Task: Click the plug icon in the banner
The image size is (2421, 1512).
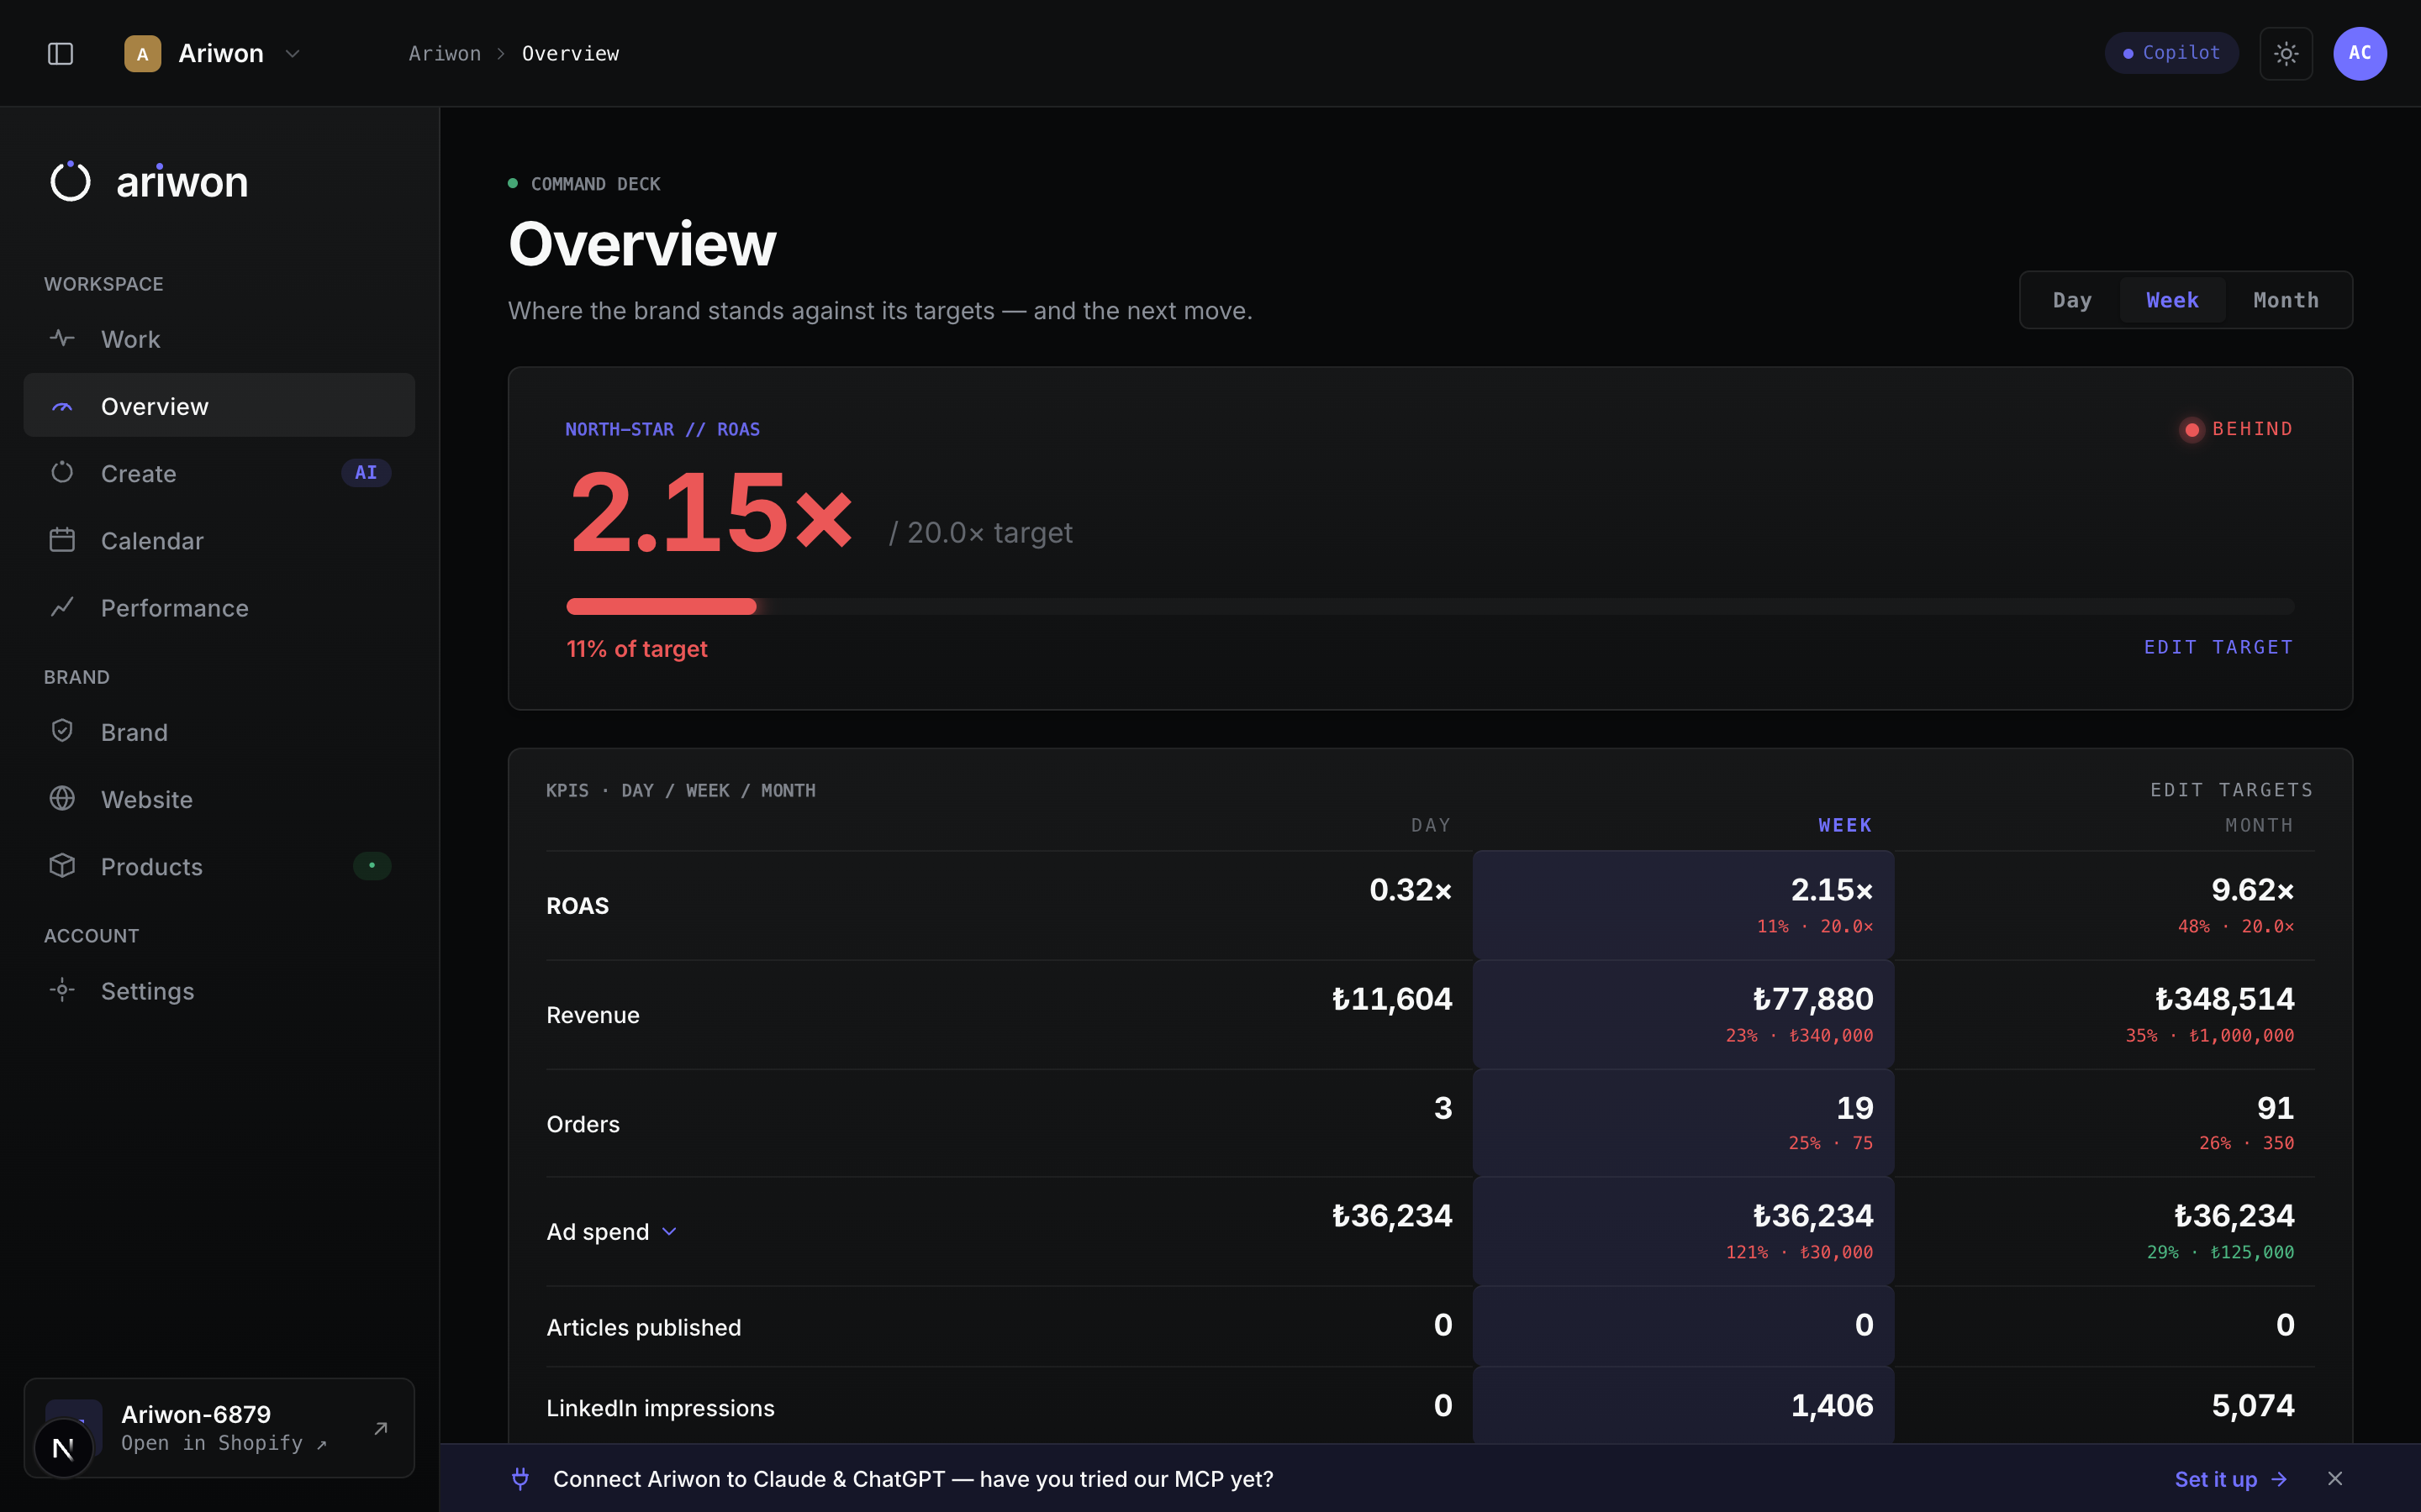Action: coord(520,1479)
